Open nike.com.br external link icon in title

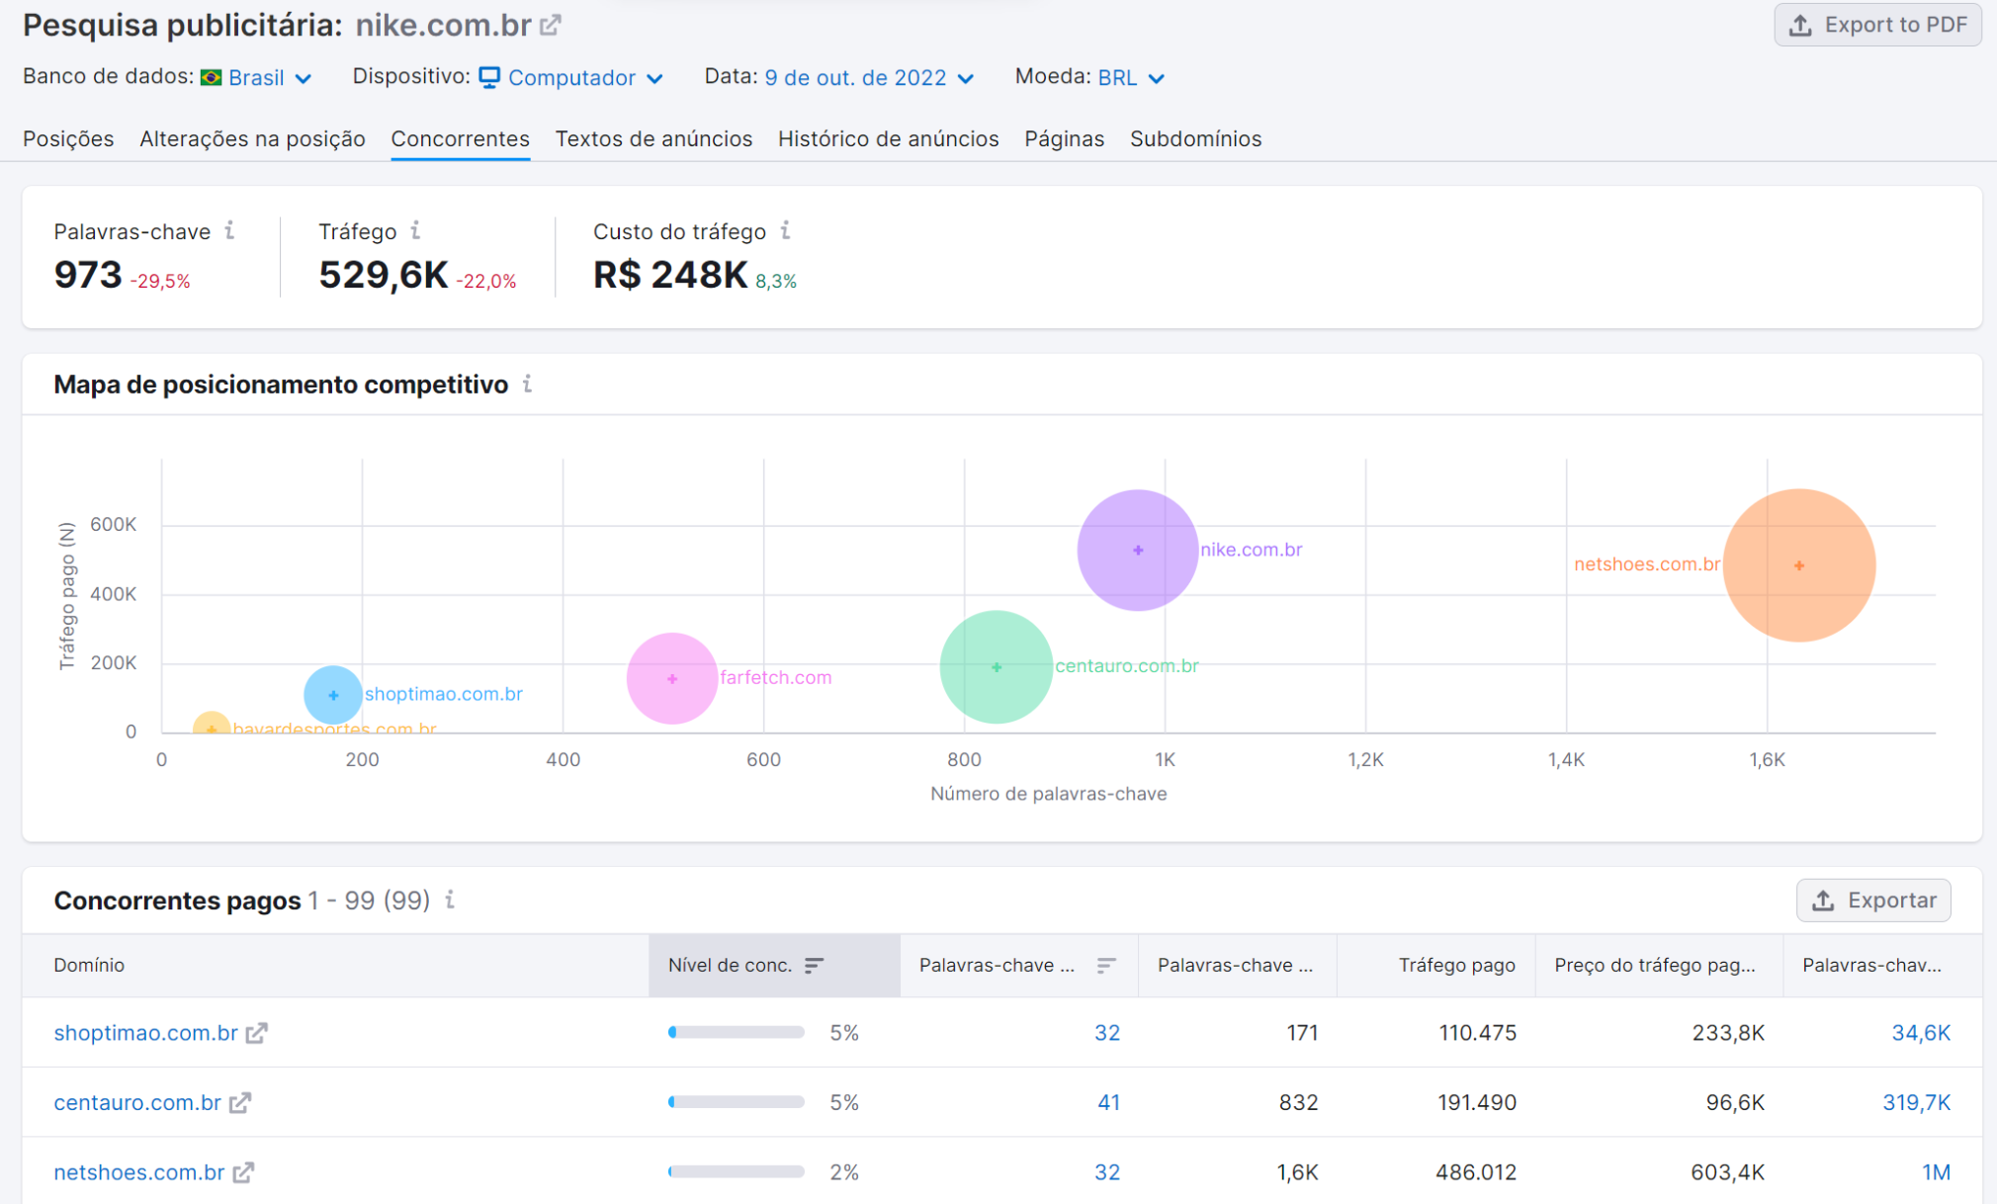point(551,25)
